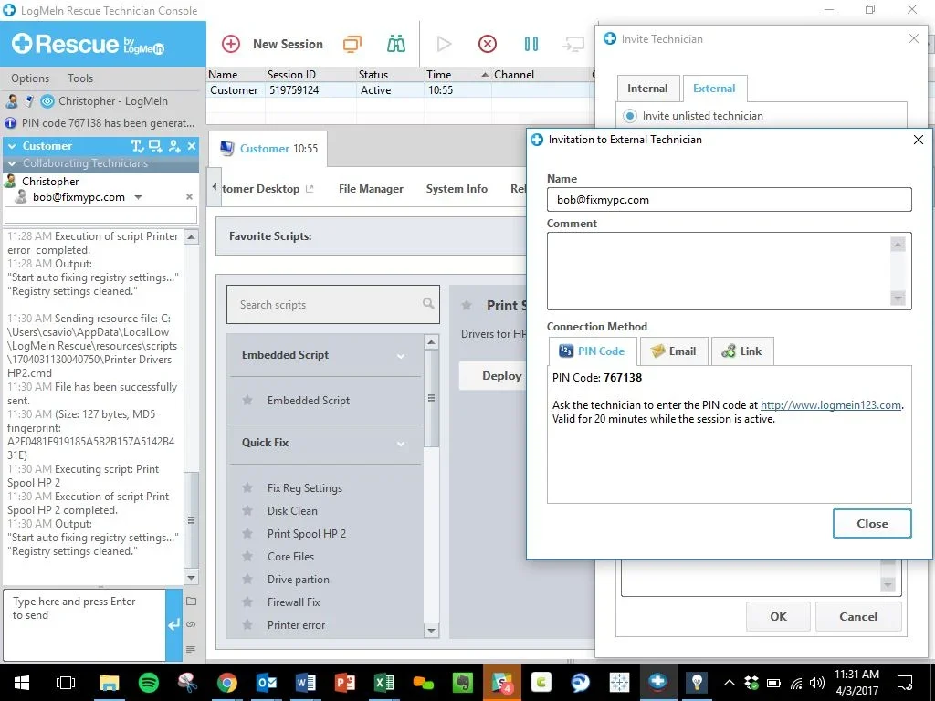
Task: Select the Email connection method tab
Action: 673,350
